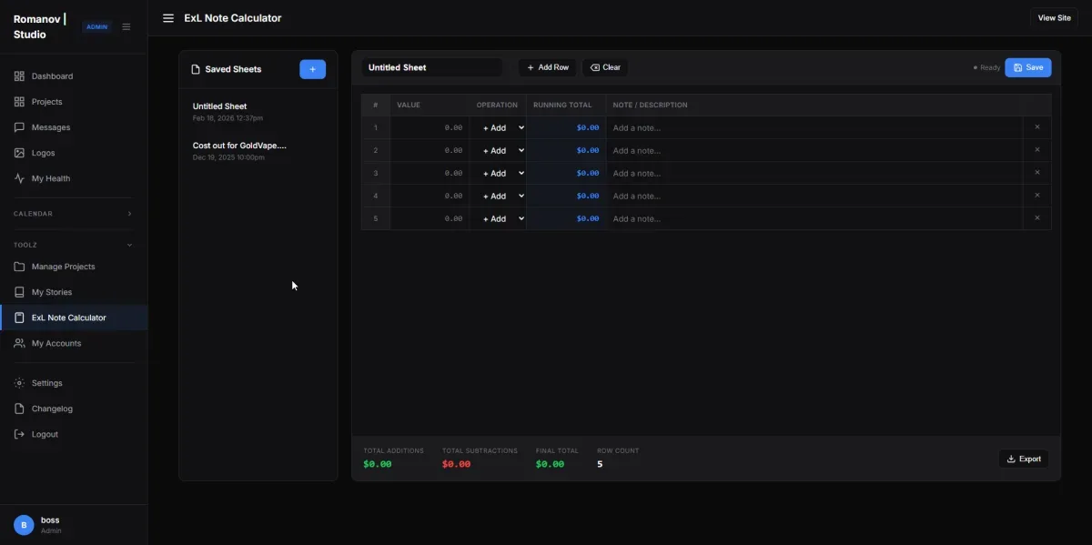Click the Ready status indicator dot
1092x545 pixels.
pyautogui.click(x=976, y=66)
